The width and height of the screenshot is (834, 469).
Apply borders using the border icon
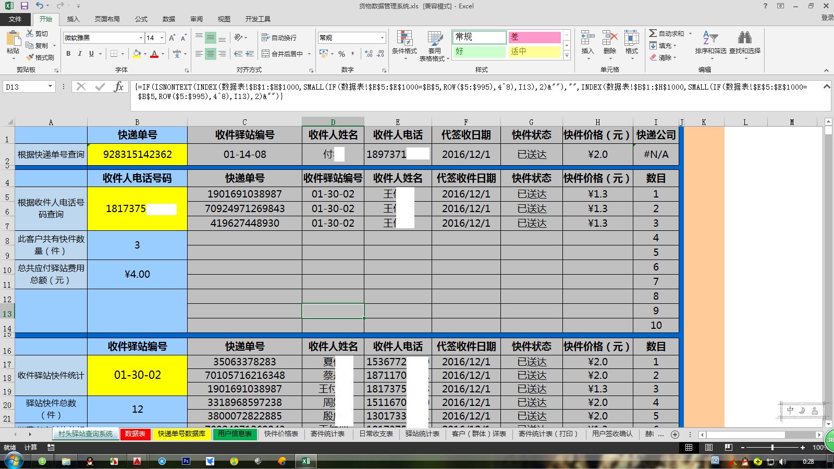point(114,54)
